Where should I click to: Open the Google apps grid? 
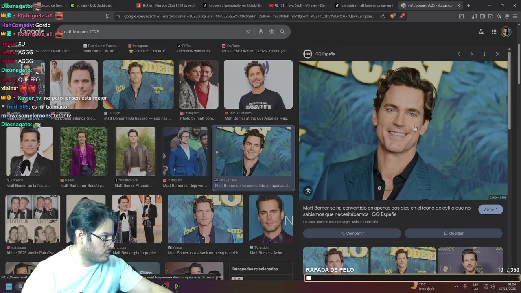coord(494,32)
